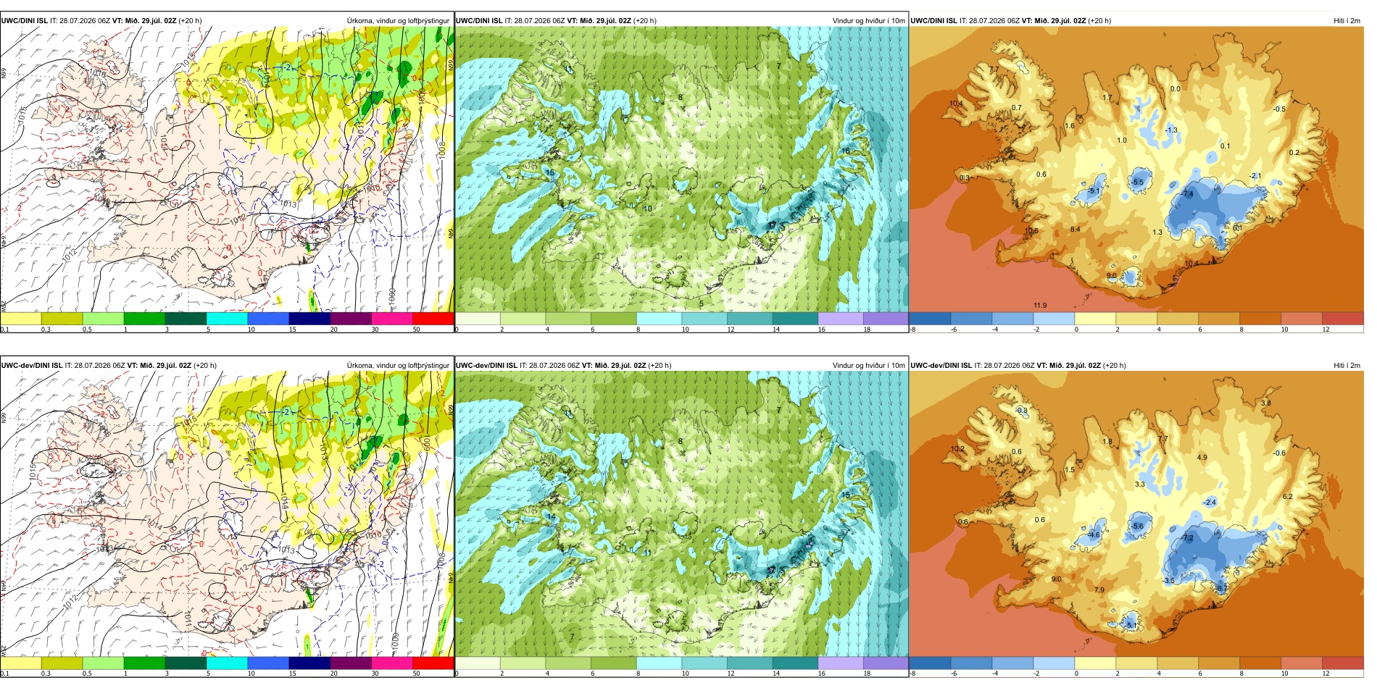Click the top 'Hiti í 2m' map title

pos(1347,21)
